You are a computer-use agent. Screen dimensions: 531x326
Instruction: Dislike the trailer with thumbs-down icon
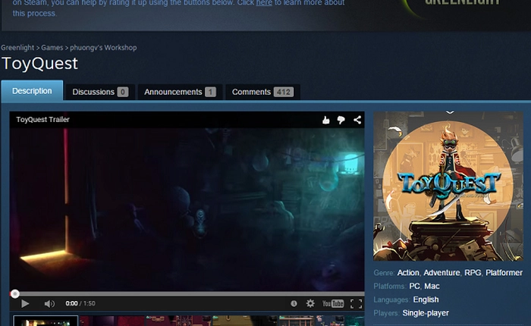tap(341, 120)
